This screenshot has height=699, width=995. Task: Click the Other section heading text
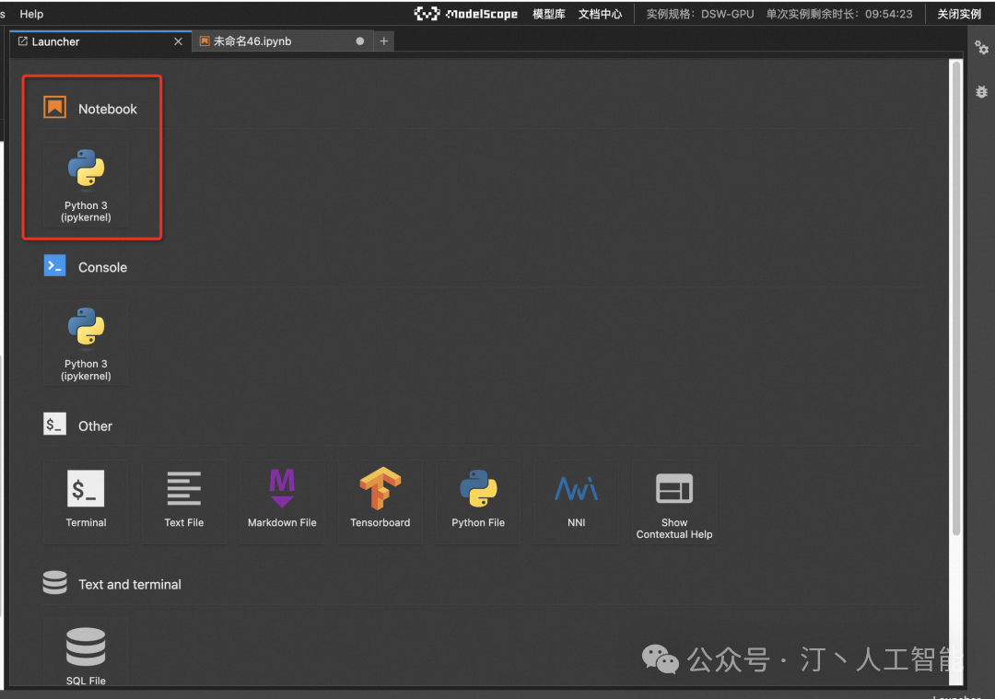click(x=95, y=426)
